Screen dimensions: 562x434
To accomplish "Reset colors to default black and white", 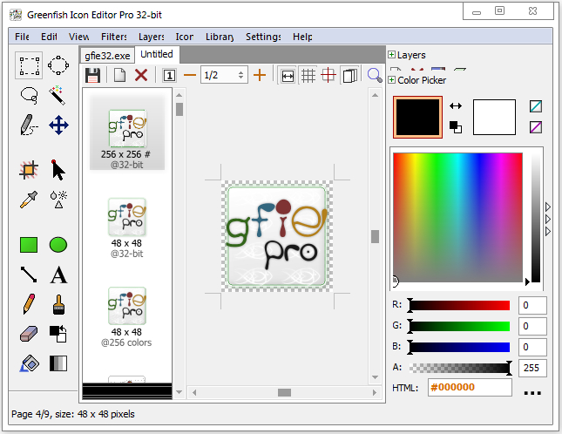I will tap(456, 127).
